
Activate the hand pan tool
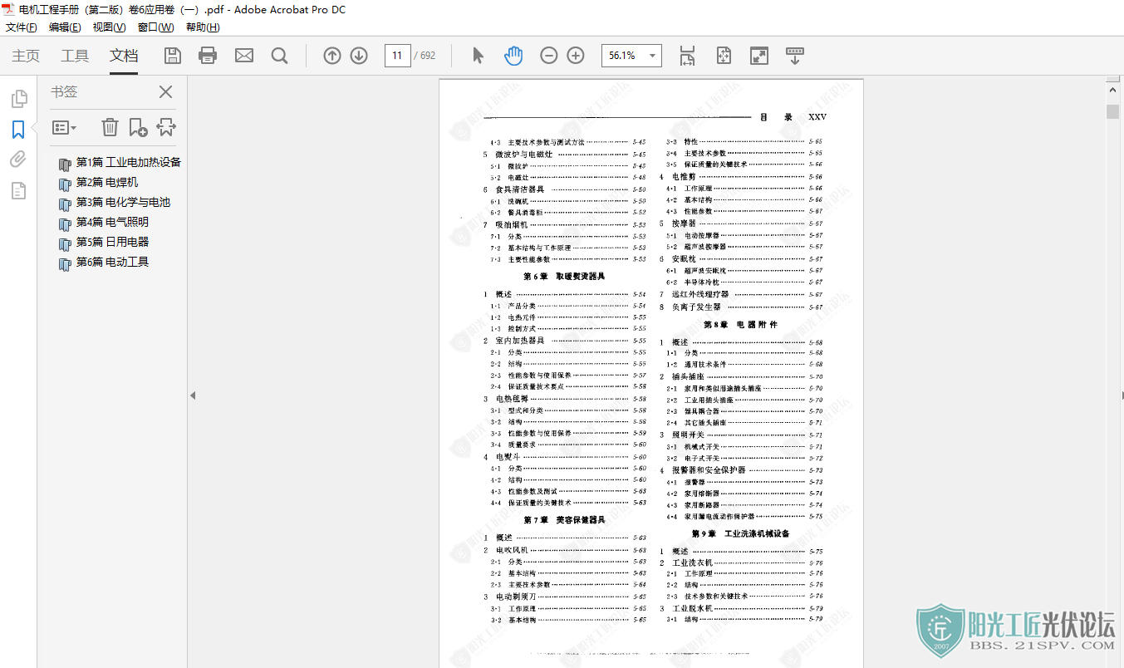pyautogui.click(x=513, y=56)
